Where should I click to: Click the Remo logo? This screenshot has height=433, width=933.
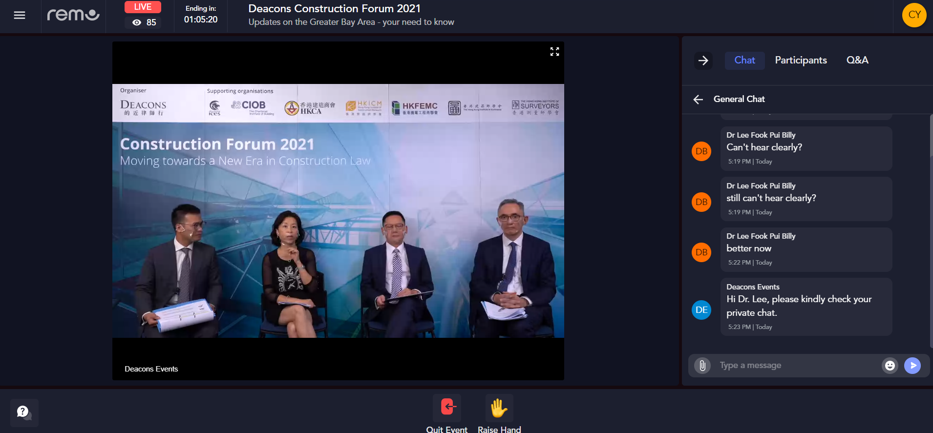pyautogui.click(x=73, y=15)
